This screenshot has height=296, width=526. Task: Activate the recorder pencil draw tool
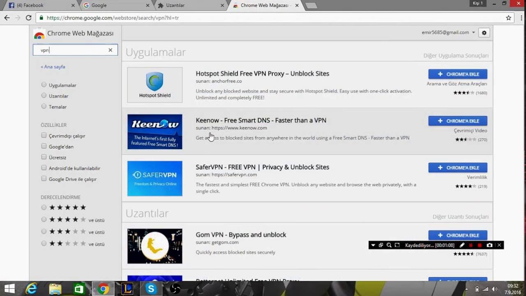click(x=462, y=245)
